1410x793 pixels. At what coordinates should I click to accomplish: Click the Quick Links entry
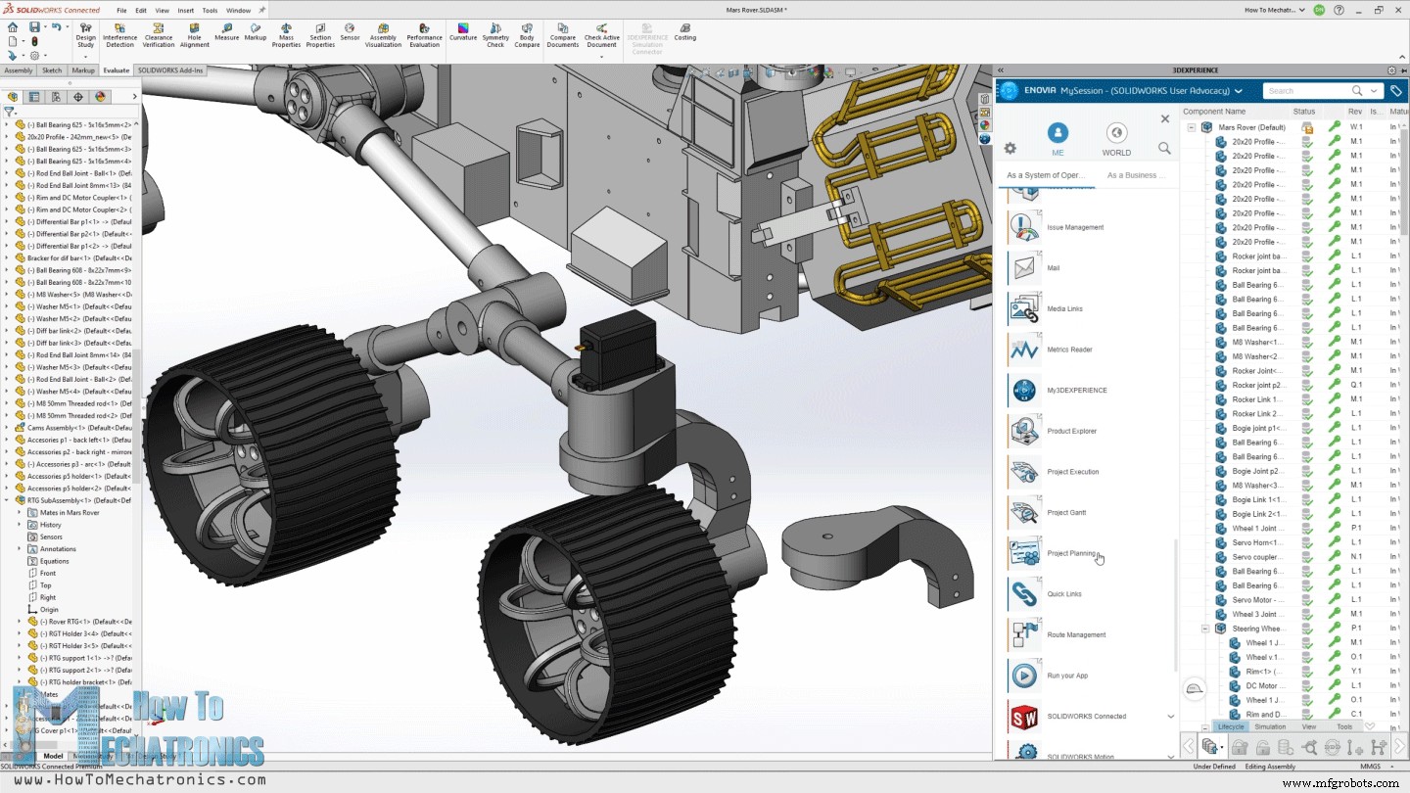coord(1066,593)
